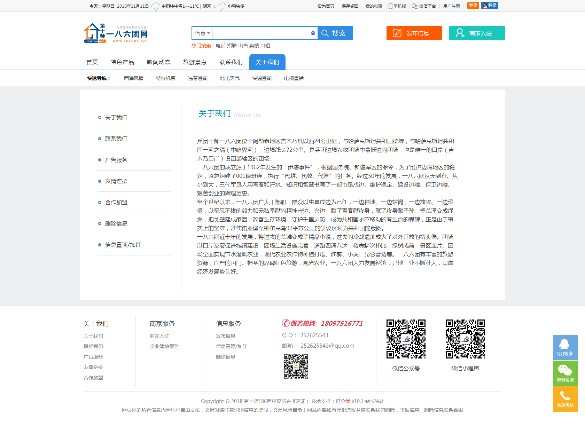Click the orange login button
Image resolution: width=585 pixels, height=426 pixels.
click(x=473, y=6)
